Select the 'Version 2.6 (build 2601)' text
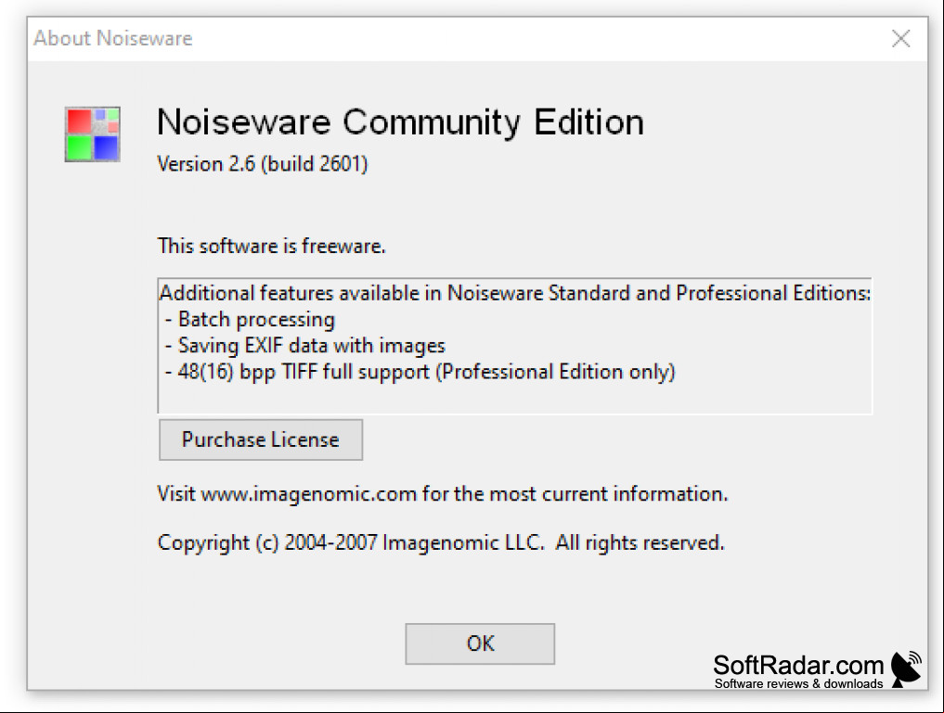 point(263,163)
